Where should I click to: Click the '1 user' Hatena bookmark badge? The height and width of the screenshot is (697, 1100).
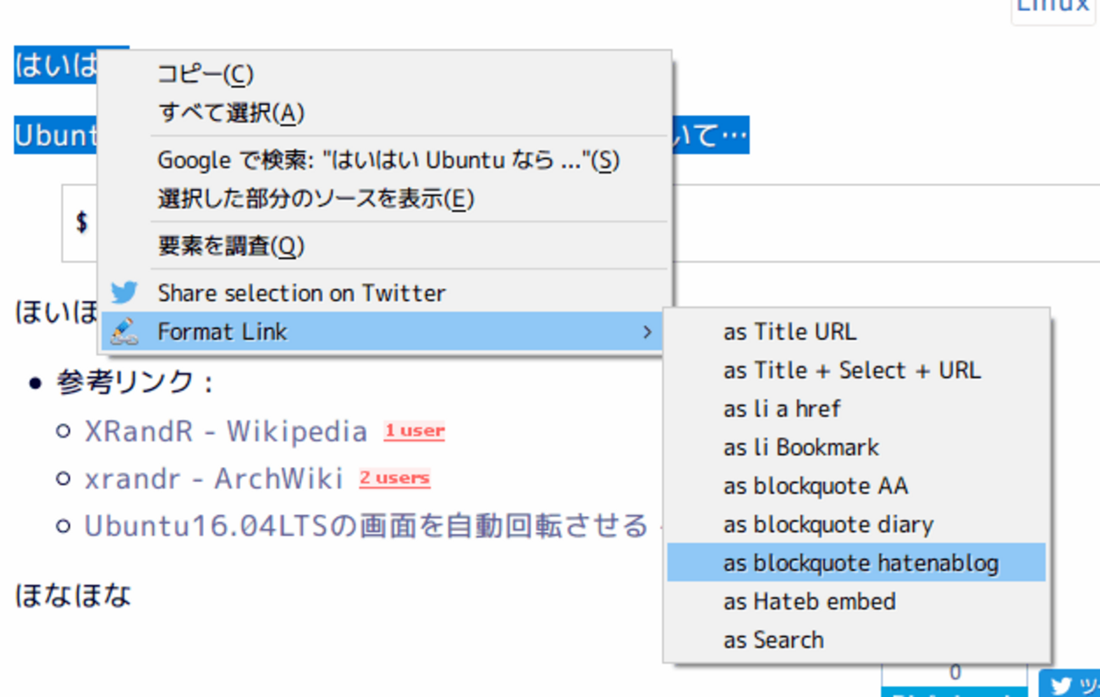(x=414, y=431)
